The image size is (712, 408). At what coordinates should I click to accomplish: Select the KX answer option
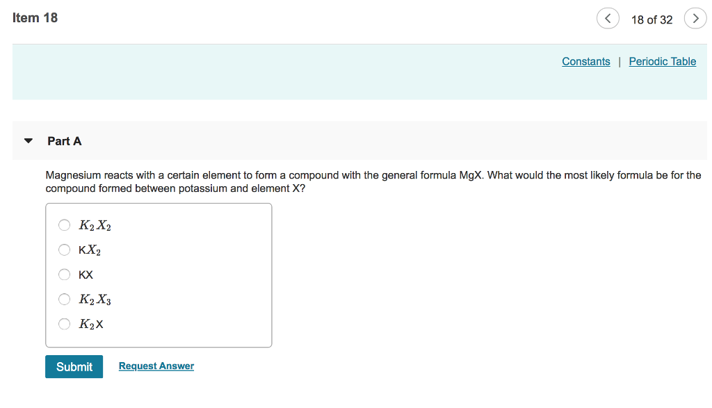point(64,275)
